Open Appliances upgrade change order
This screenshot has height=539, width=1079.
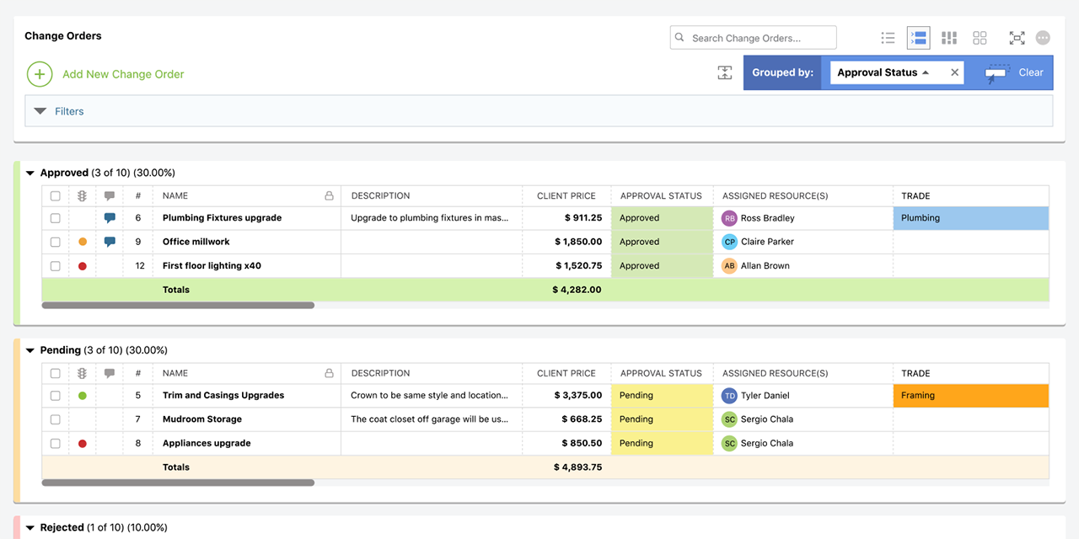tap(207, 444)
